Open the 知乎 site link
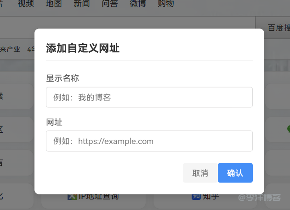Viewport: 290px width, 210px height. tap(205, 197)
